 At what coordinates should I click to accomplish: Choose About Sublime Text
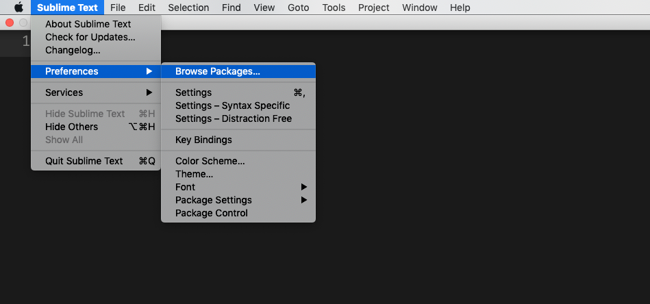(x=96, y=24)
